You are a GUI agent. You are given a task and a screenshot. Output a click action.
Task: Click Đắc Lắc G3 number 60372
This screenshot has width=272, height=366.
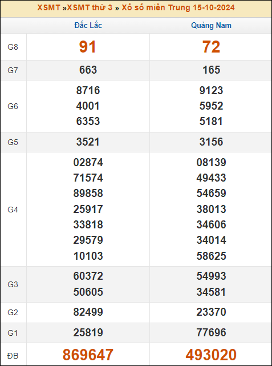coord(88,276)
